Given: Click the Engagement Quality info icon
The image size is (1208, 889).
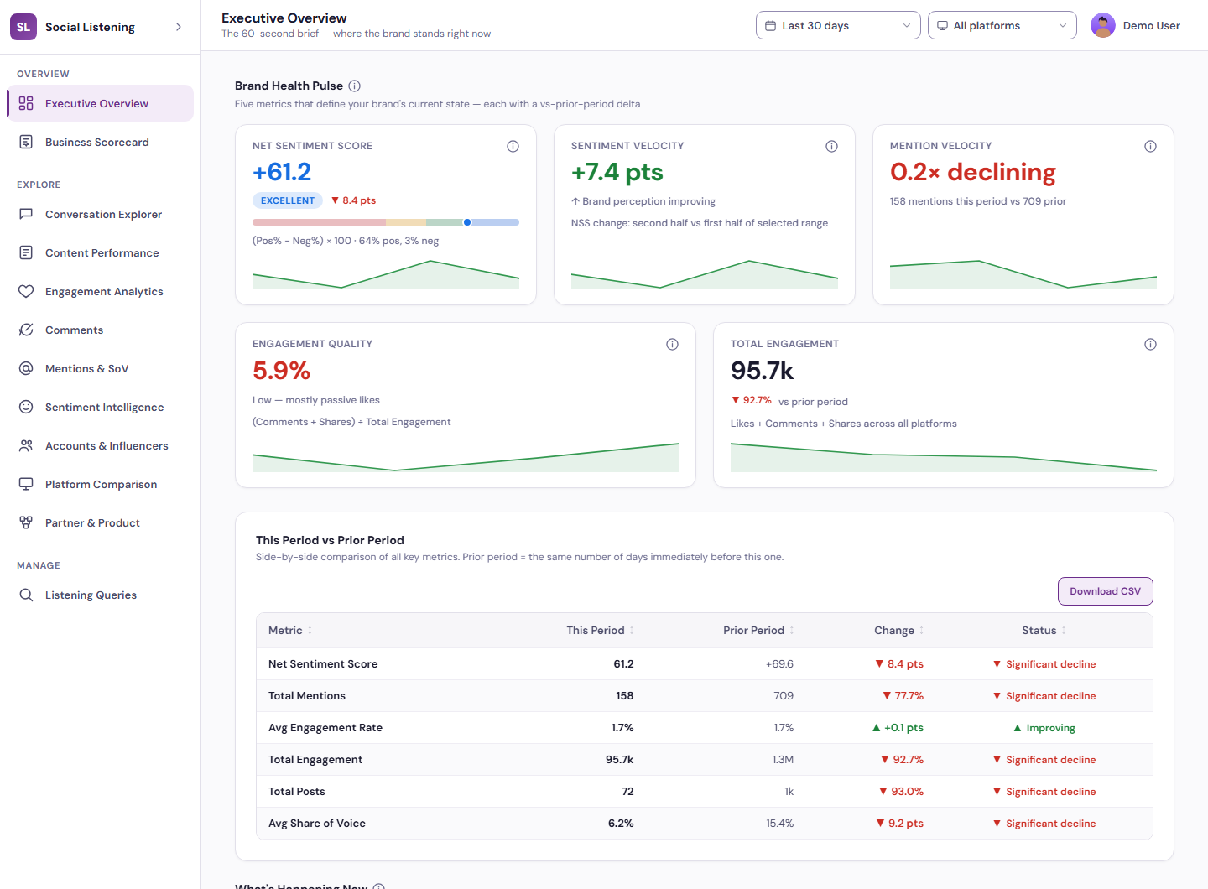Looking at the screenshot, I should click(x=672, y=344).
